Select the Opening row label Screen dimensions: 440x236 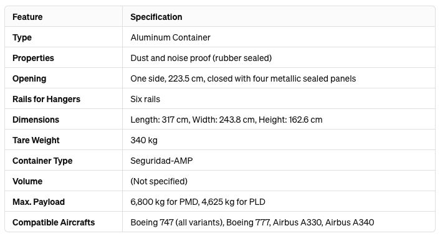point(29,78)
